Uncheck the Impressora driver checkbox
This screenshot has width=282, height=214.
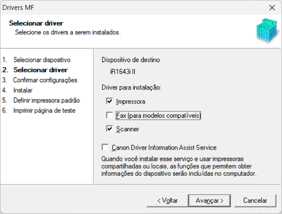coord(110,102)
